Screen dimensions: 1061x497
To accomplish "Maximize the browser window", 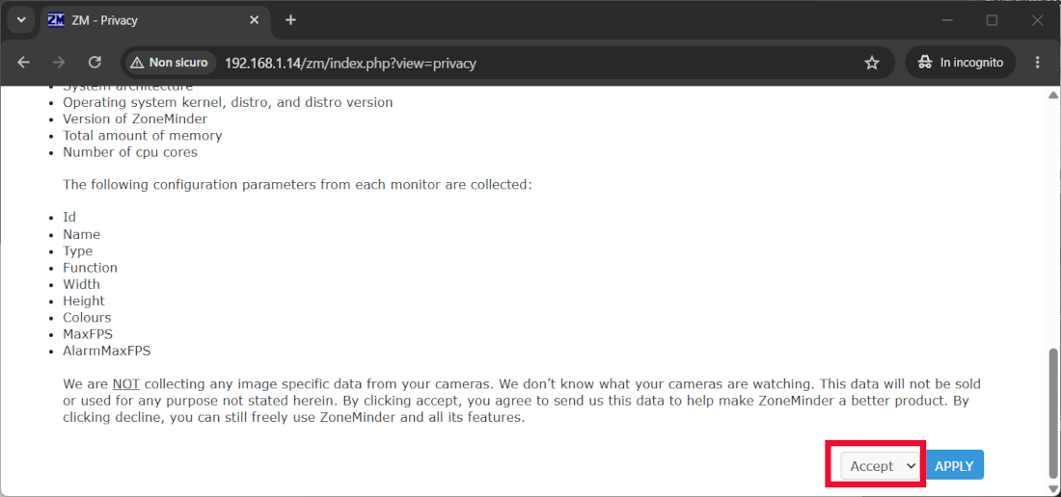I will point(992,20).
